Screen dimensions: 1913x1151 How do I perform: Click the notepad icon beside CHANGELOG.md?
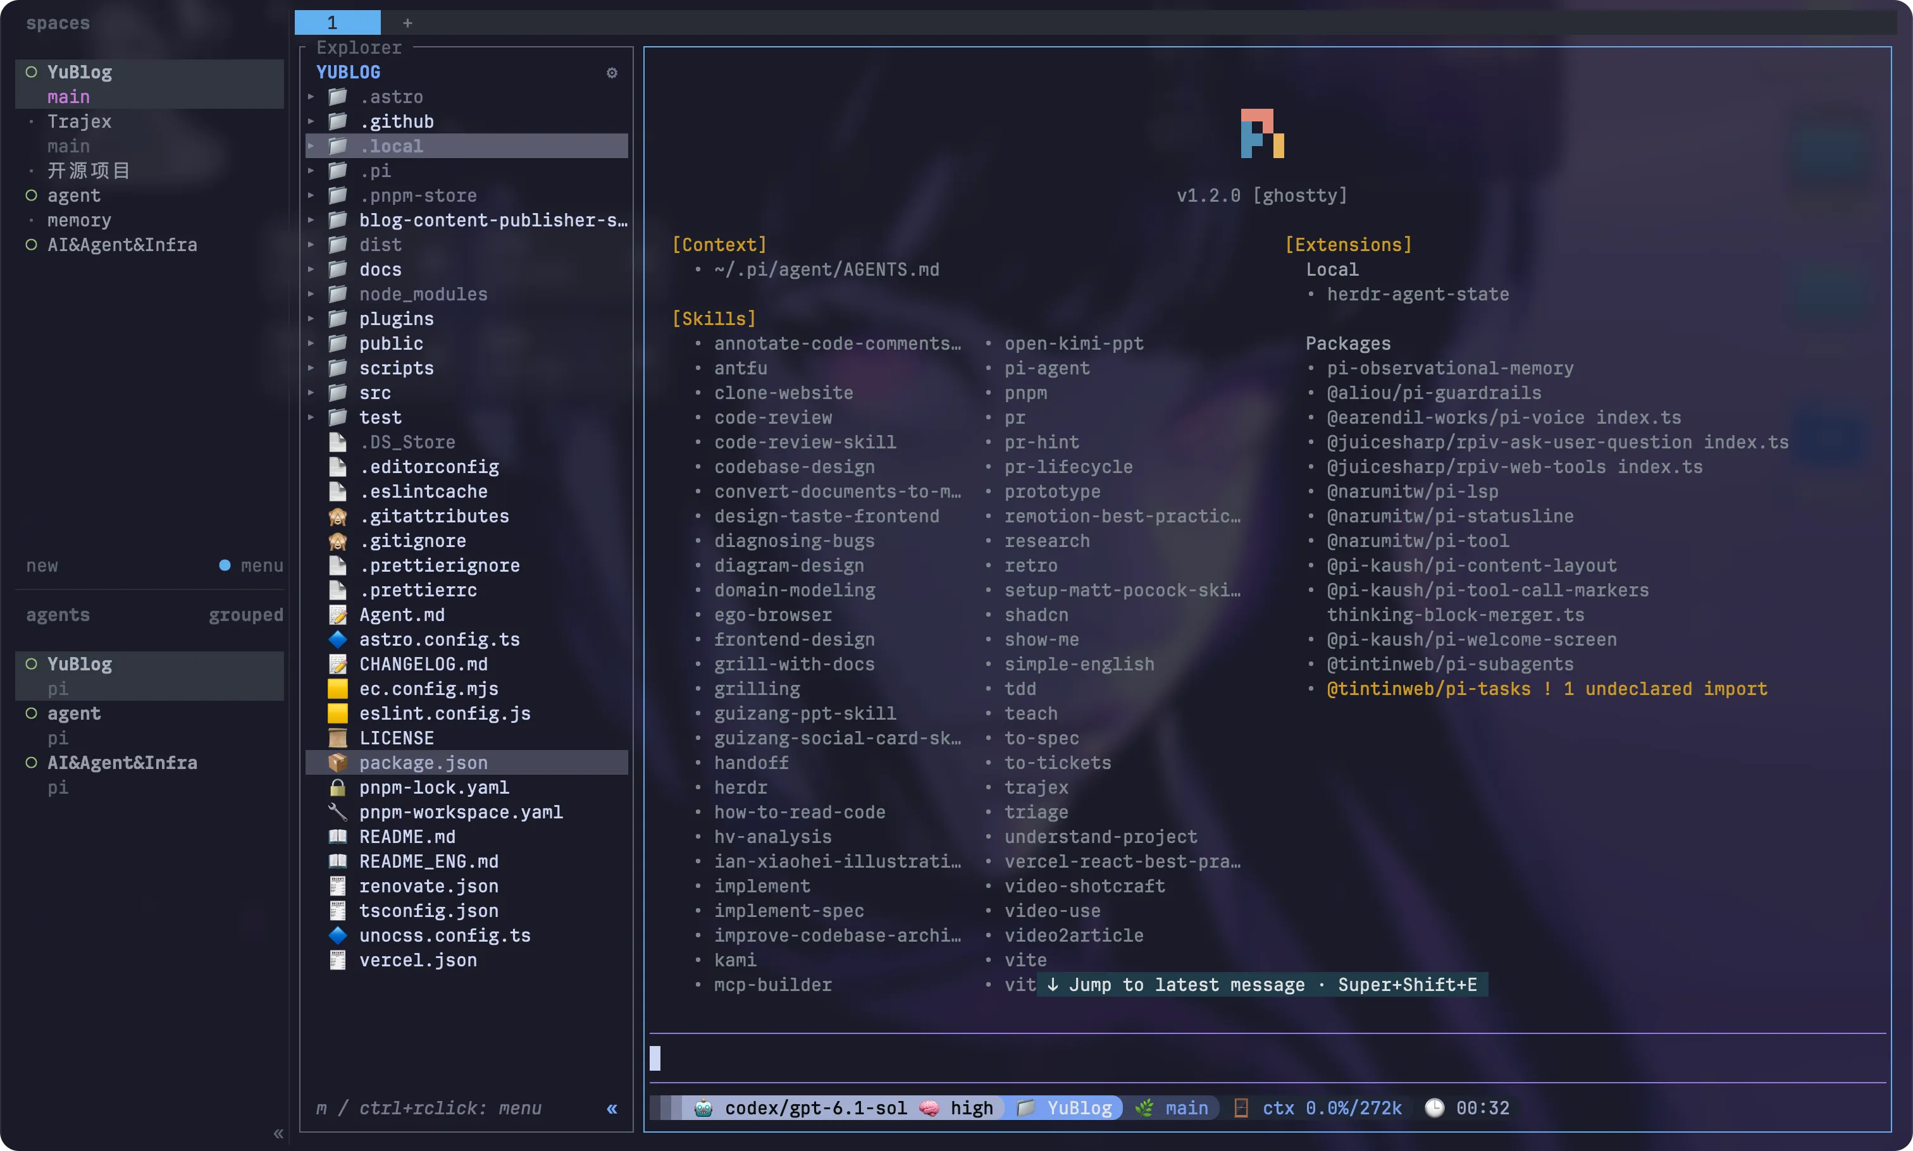coord(337,664)
